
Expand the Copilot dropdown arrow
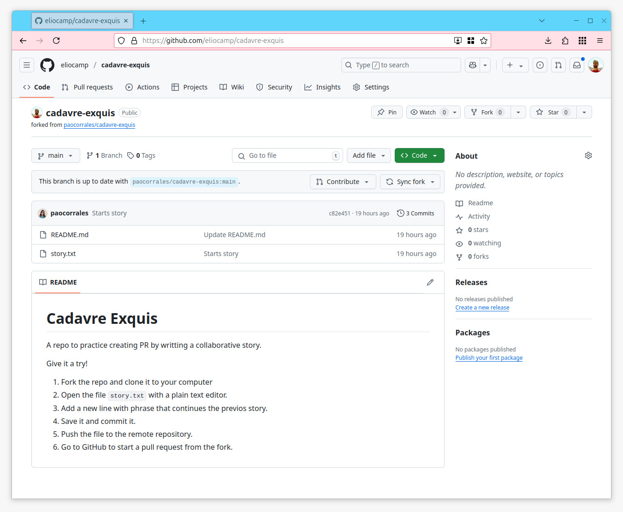click(485, 65)
